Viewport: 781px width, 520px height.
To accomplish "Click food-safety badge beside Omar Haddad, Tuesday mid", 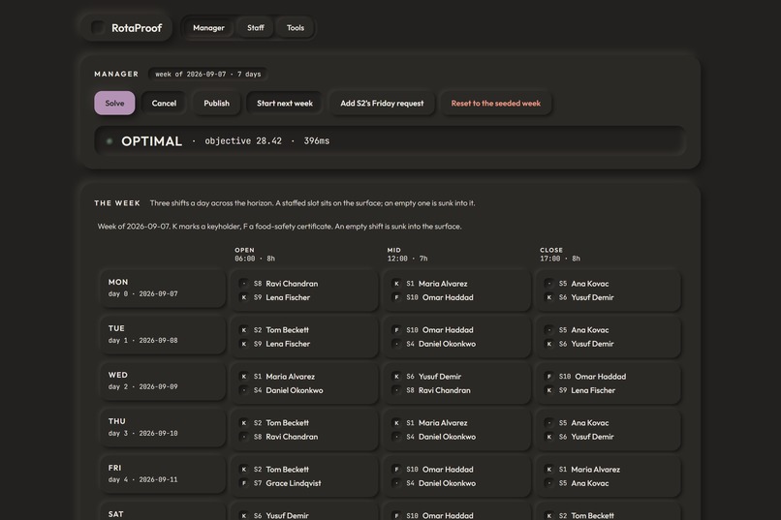I will point(396,330).
